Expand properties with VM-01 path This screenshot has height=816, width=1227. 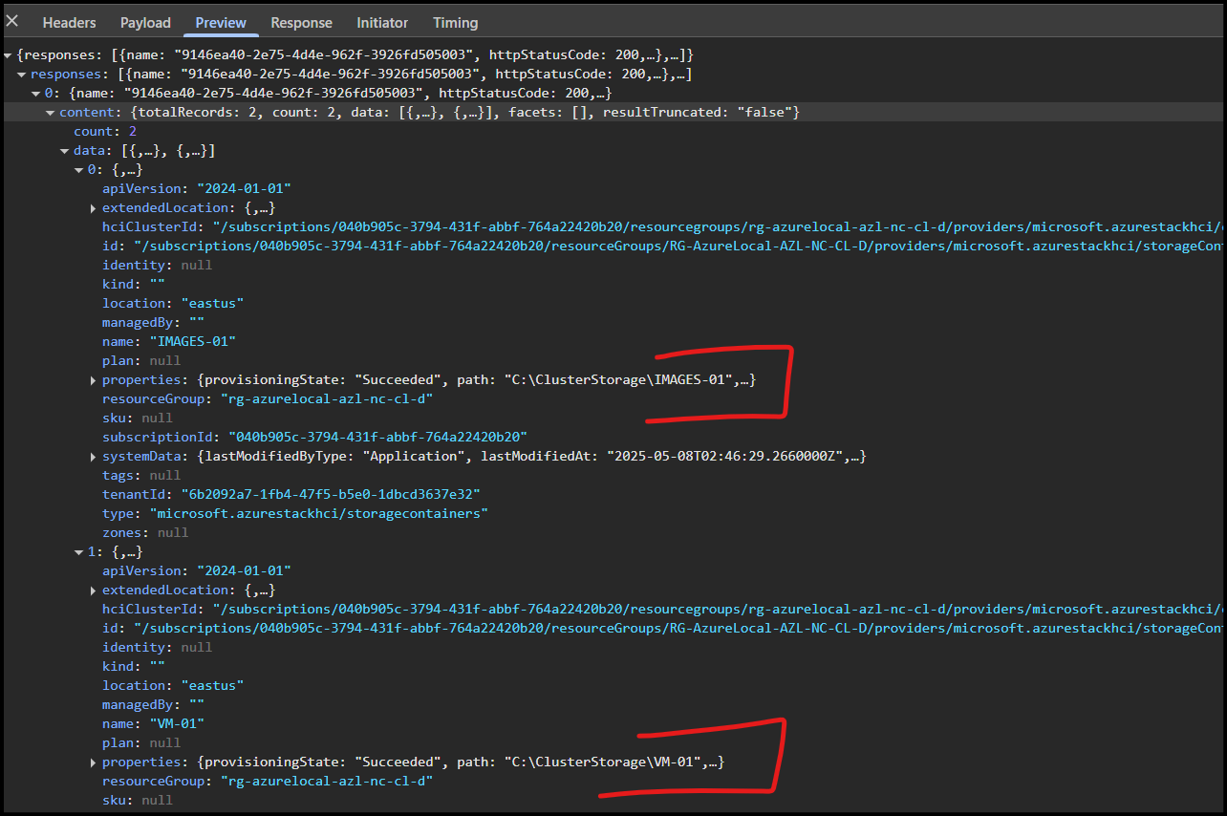94,762
